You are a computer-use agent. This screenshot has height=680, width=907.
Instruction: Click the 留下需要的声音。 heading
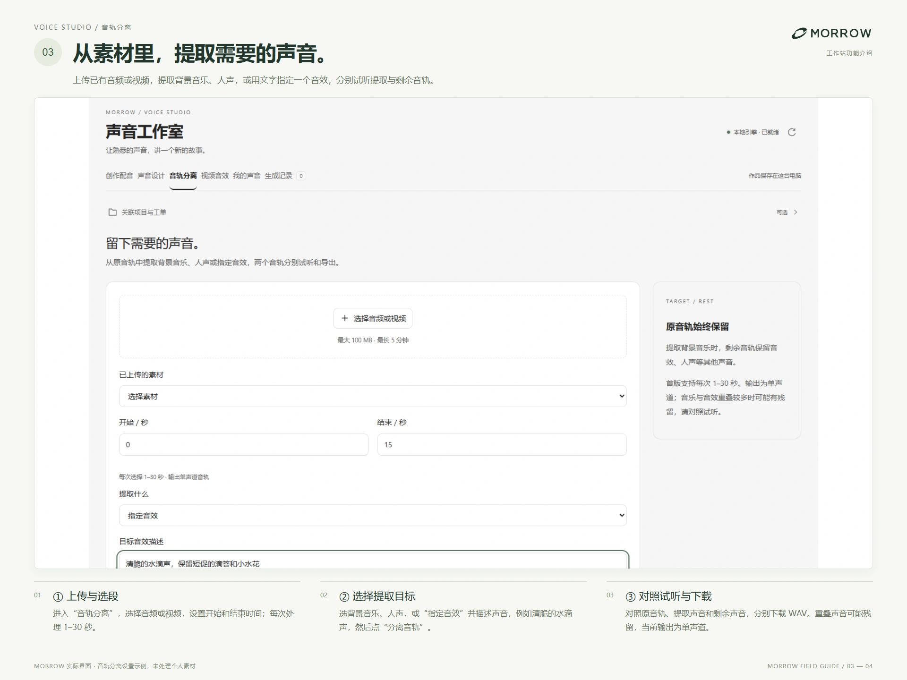click(153, 244)
